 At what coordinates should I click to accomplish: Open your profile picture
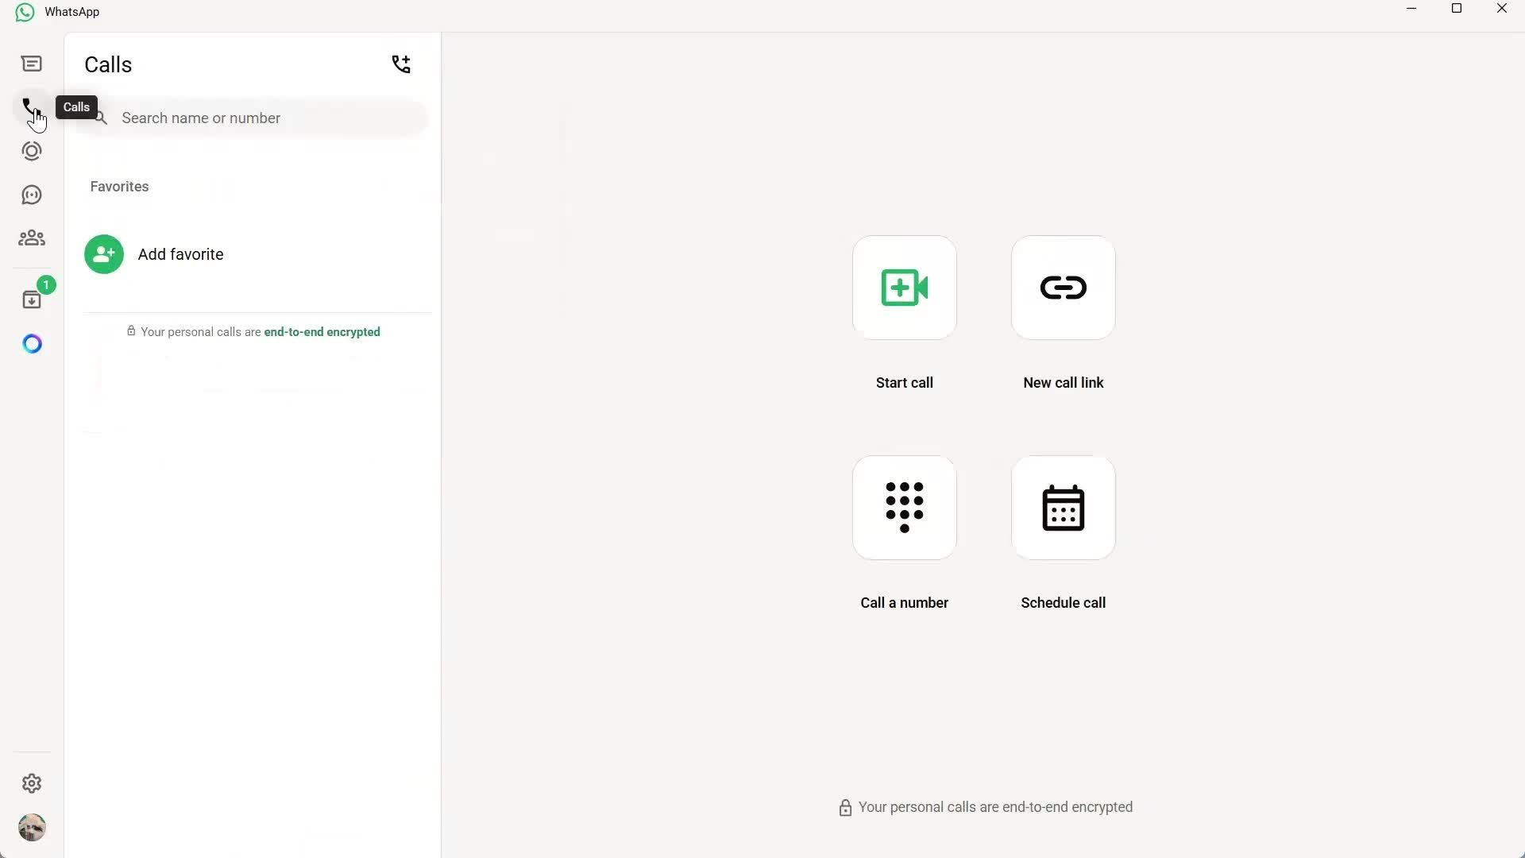(32, 827)
